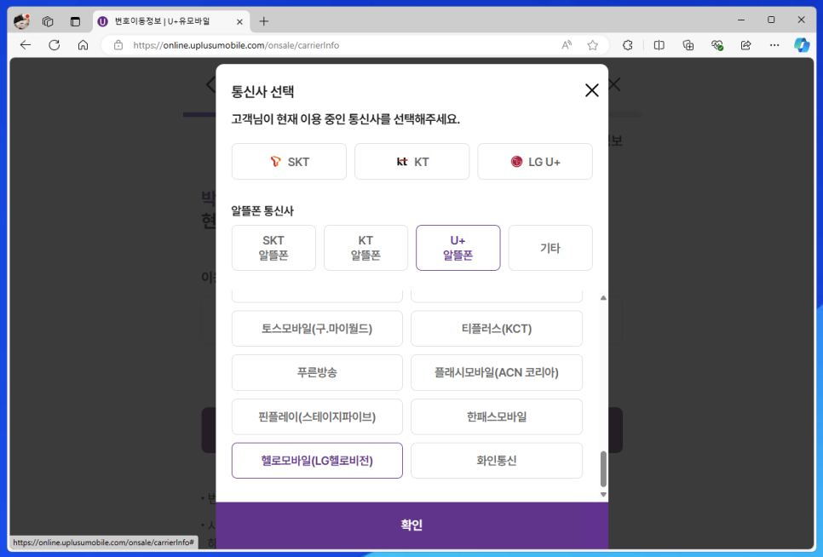
Task: Select the KT carrier option
Action: 412,162
